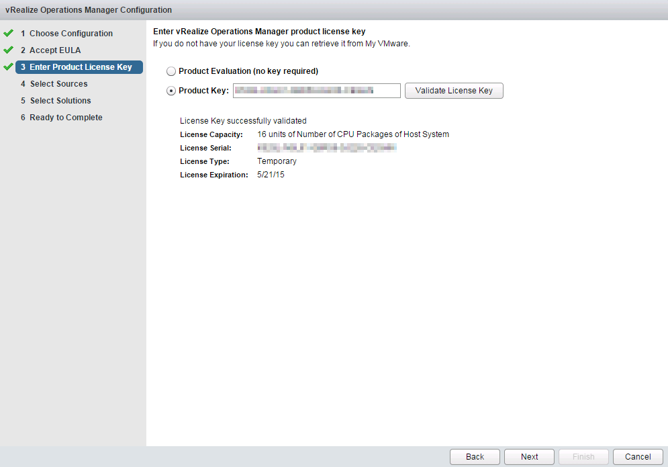Viewport: 668px width, 467px height.
Task: Click the Finish button
Action: pos(583,457)
